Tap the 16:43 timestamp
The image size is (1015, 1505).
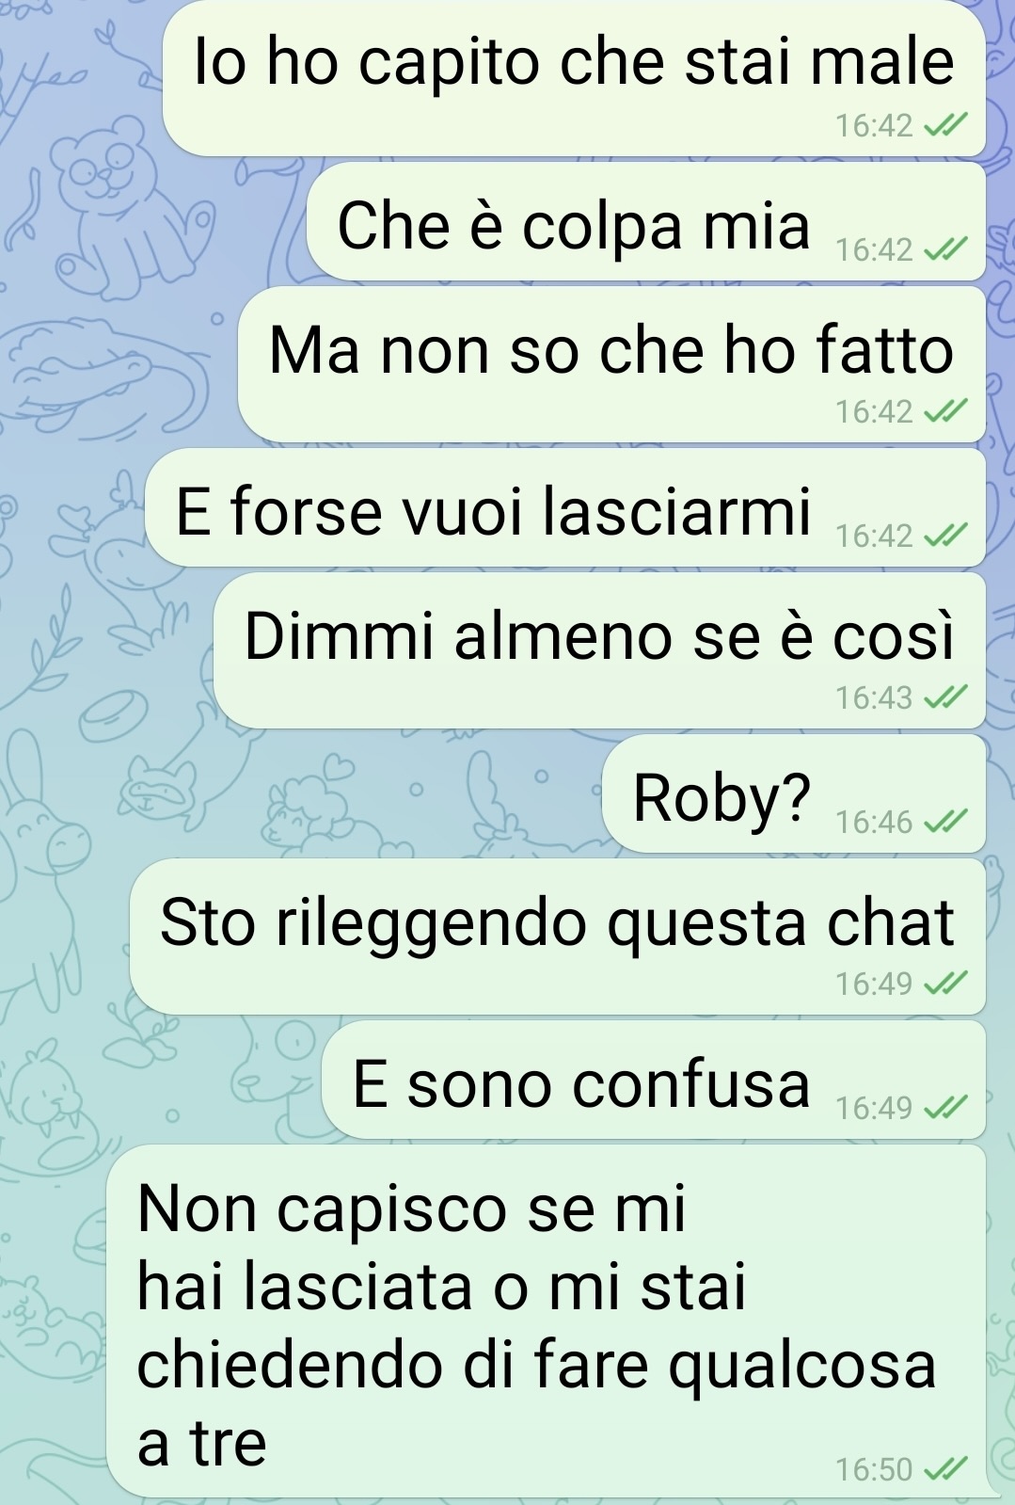(x=875, y=698)
